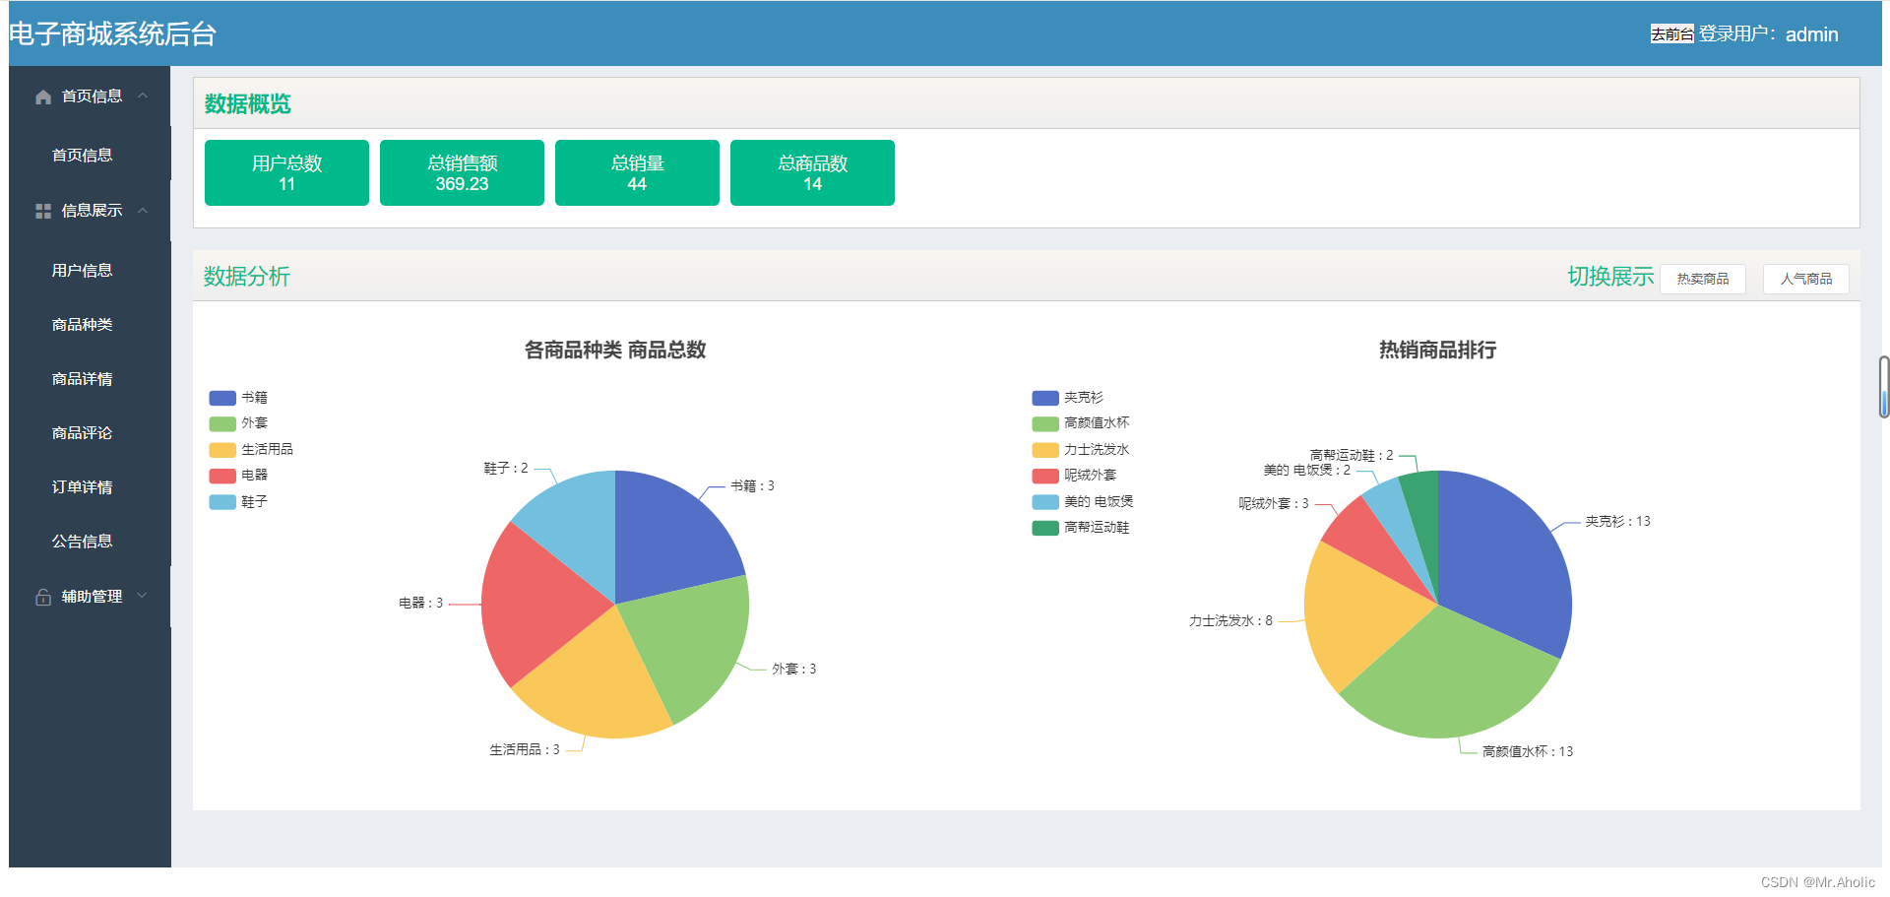Click the grid icon beside 信息展示

coord(43,211)
